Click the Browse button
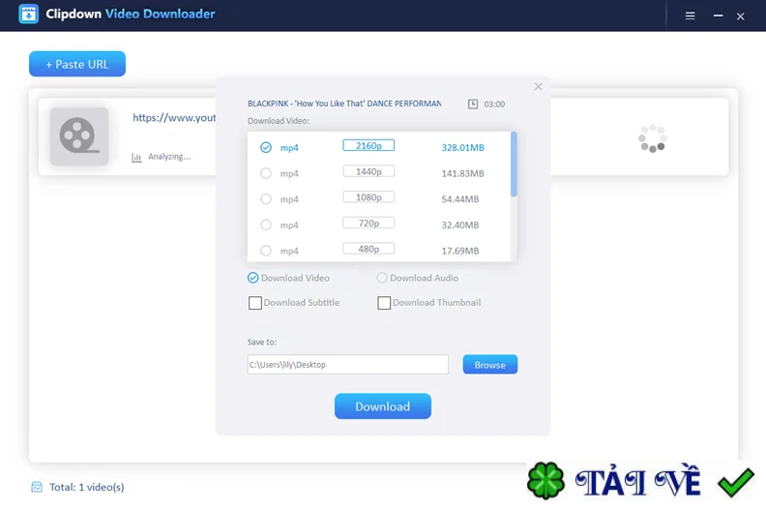Screen dimensions: 766x511 click(490, 365)
